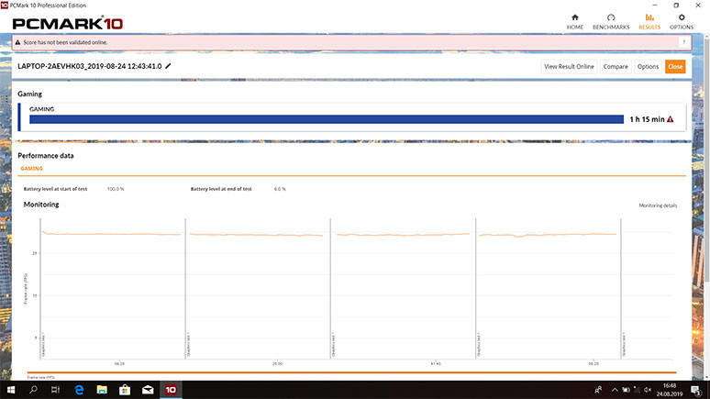The width and height of the screenshot is (710, 399).
Task: Open File Explorer from the taskbar
Action: [102, 390]
